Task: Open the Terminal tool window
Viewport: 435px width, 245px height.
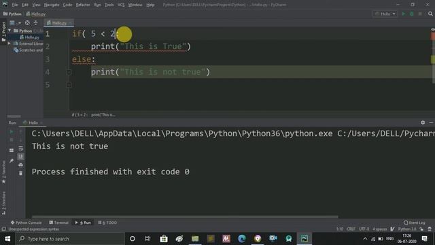Action: [59, 223]
